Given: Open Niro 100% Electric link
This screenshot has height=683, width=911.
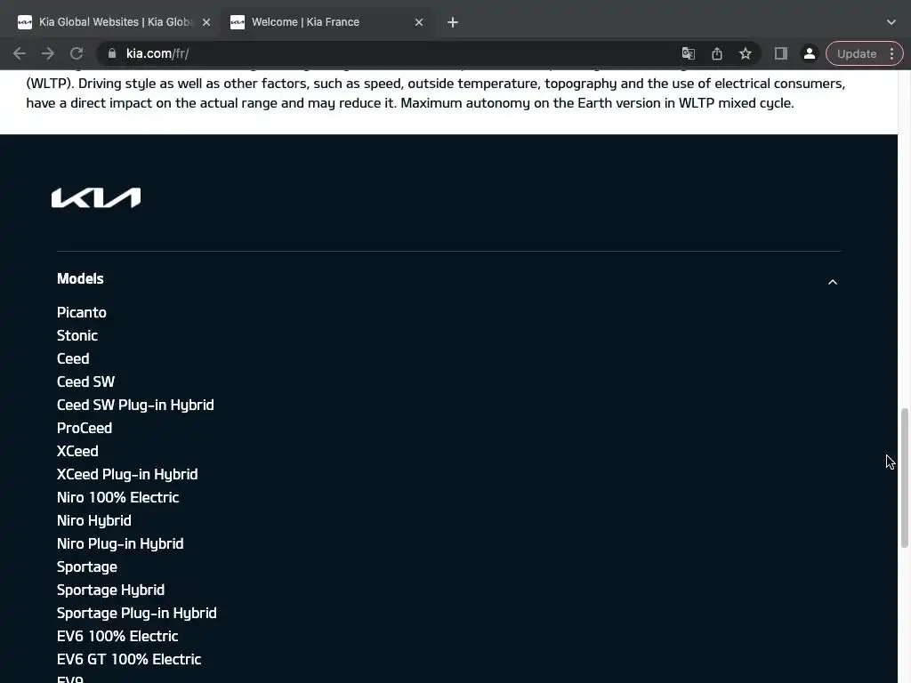Looking at the screenshot, I should (118, 498).
